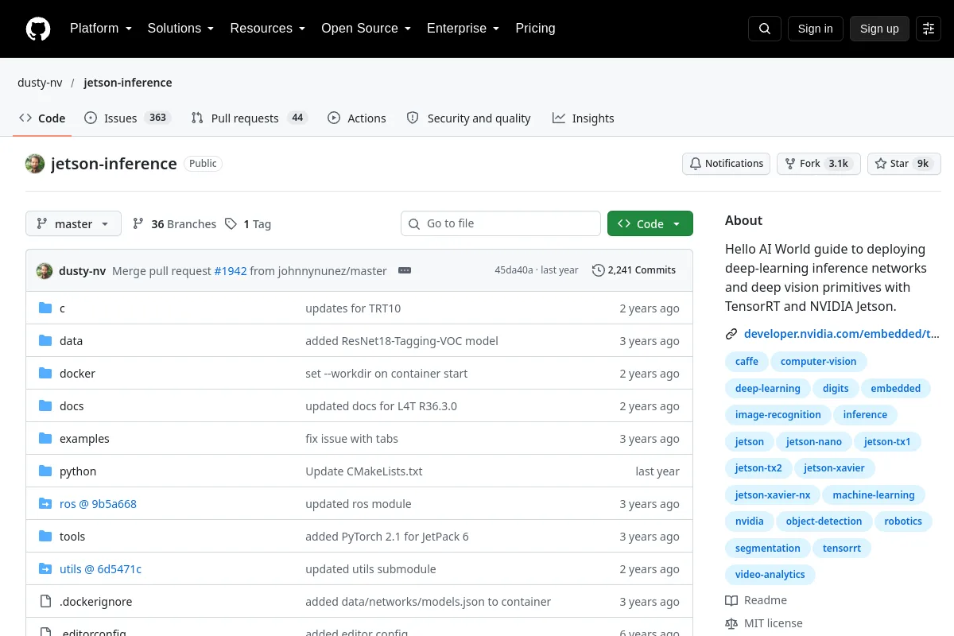Image resolution: width=954 pixels, height=636 pixels.
Task: Click the tag icon next to 1 Tag
Action: click(231, 224)
